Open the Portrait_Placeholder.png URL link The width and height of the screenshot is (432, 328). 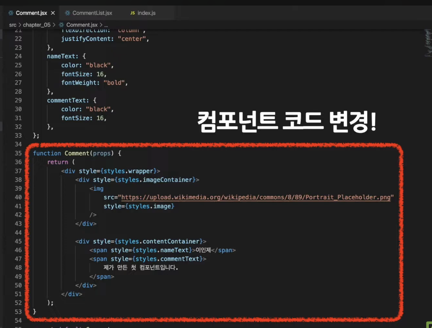(x=256, y=197)
